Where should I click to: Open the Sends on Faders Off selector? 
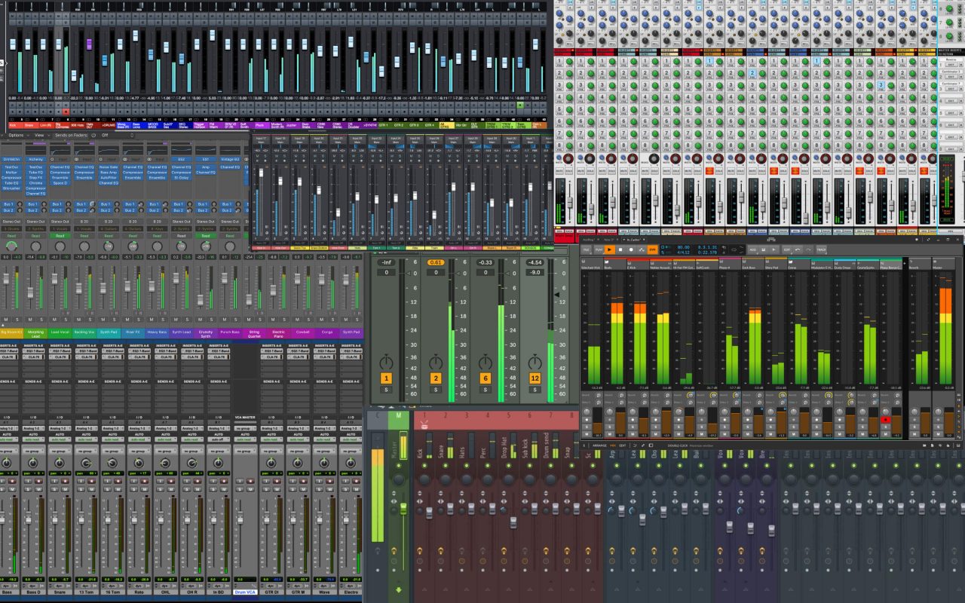[105, 135]
